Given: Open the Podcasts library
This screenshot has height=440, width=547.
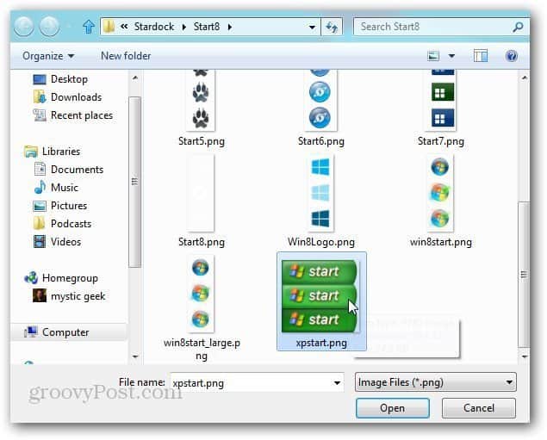Looking at the screenshot, I should (62, 224).
